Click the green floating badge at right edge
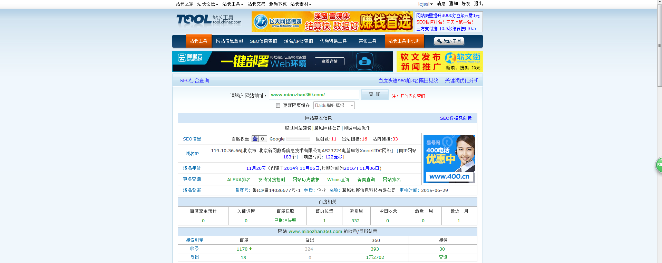The width and height of the screenshot is (662, 263). click(659, 165)
